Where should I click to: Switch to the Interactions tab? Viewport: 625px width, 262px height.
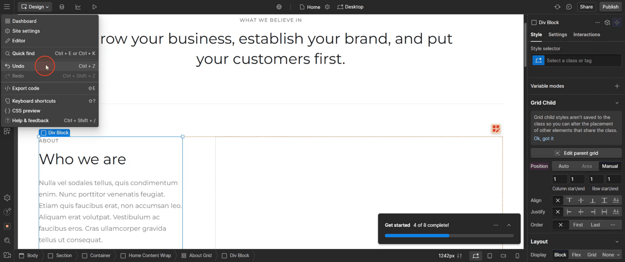pos(586,35)
